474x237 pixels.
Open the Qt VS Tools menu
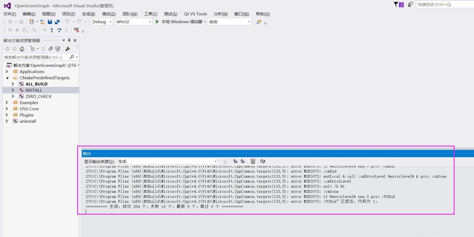click(x=195, y=14)
